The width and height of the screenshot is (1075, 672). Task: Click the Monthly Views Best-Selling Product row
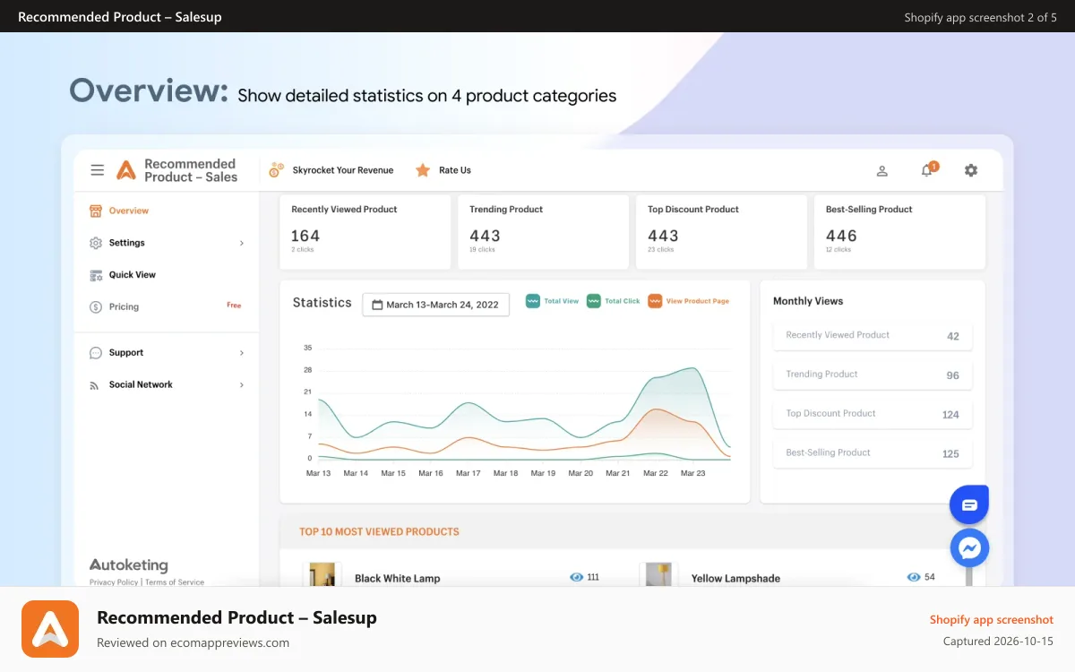[x=873, y=453]
